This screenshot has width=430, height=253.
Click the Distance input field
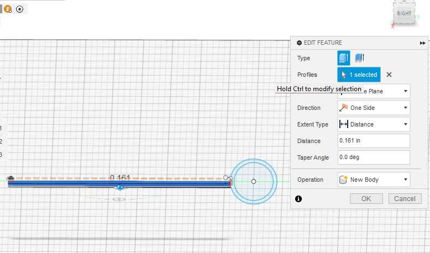pos(374,141)
